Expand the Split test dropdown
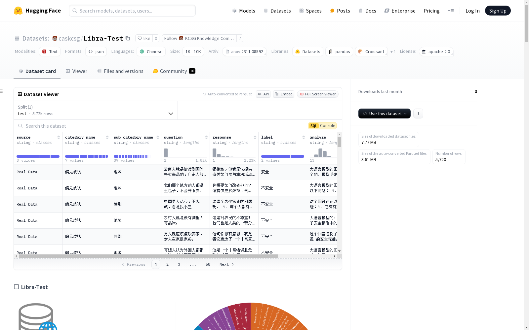529x330 pixels. 96,110
